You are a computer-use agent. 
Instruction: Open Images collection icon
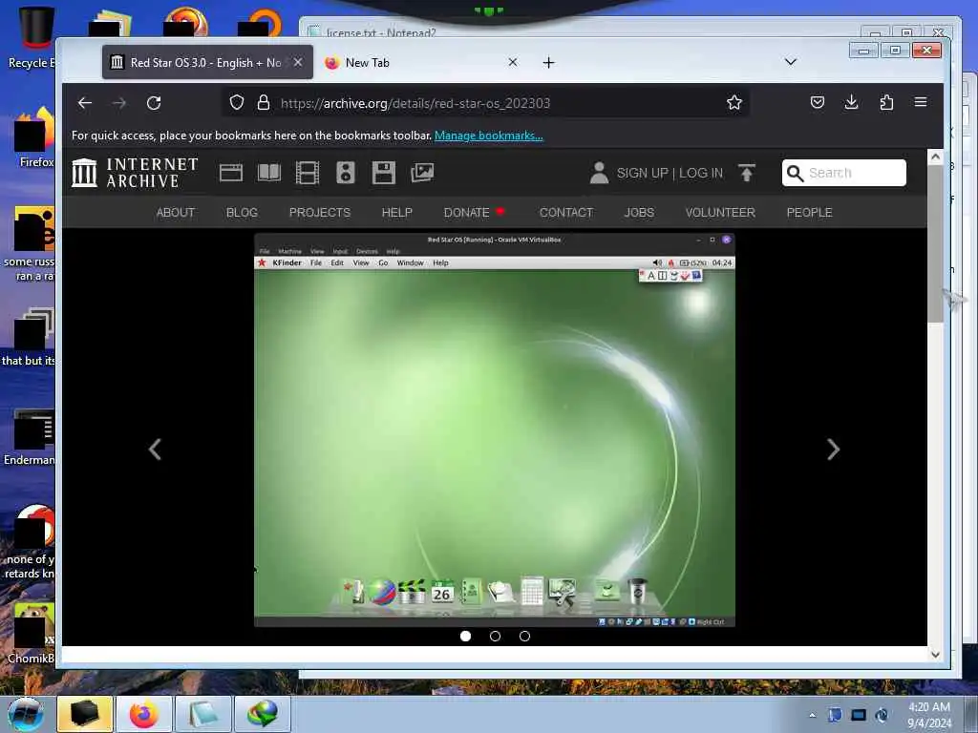click(x=422, y=173)
